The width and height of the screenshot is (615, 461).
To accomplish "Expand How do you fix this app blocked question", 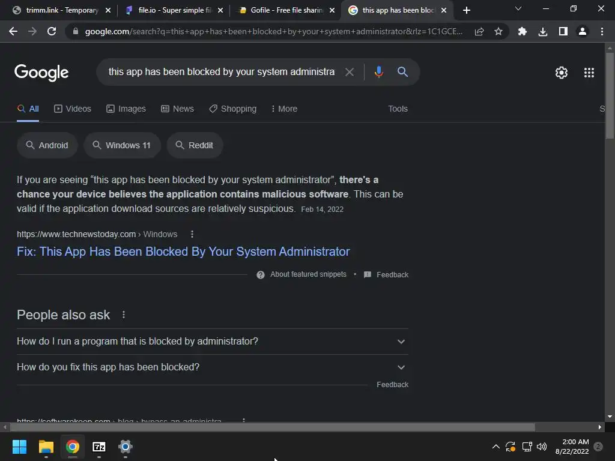I will [213, 367].
